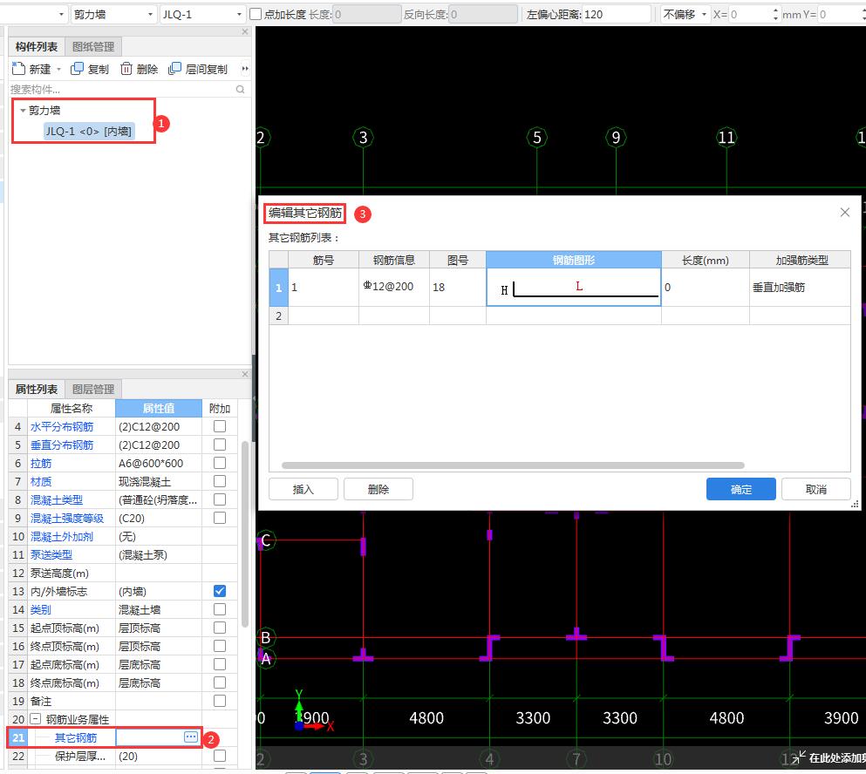Uncheck the 附加 checkbox for 内/外墙标志
Image resolution: width=866 pixels, height=774 pixels.
[x=220, y=591]
